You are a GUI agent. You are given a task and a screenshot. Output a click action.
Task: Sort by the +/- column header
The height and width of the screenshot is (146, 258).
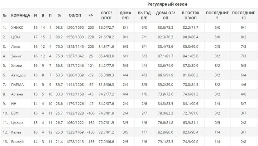pos(91,15)
